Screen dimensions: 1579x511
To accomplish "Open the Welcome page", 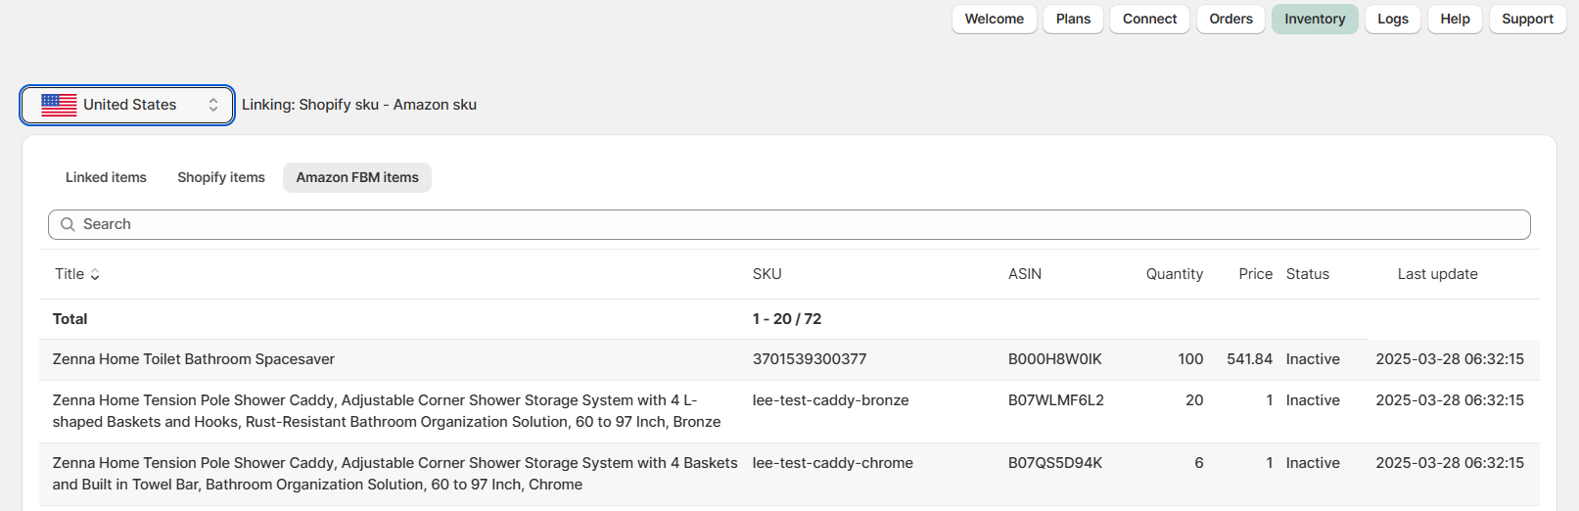I will (994, 19).
